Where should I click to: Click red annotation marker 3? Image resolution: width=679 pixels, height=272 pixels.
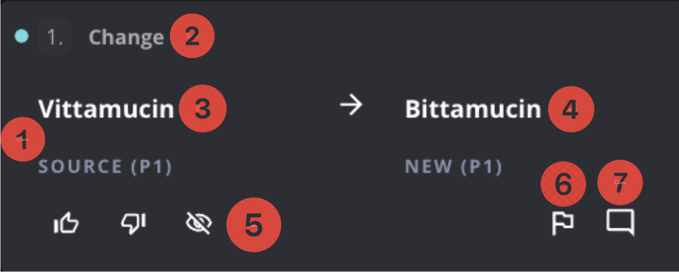pos(202,109)
